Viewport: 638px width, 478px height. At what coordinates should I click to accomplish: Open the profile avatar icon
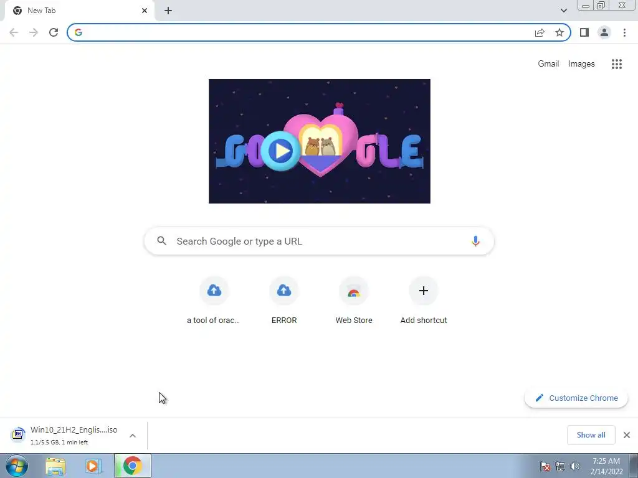click(604, 32)
